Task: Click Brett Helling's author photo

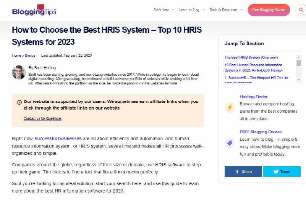Action: pyautogui.click(x=19, y=72)
